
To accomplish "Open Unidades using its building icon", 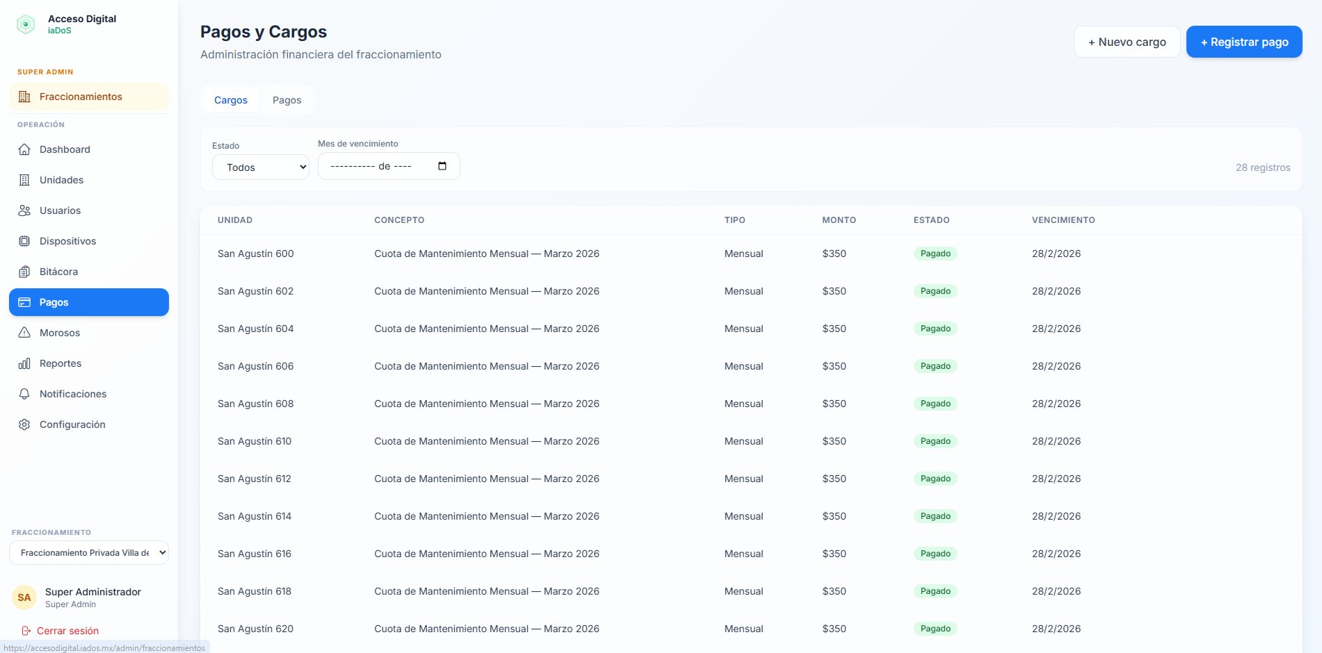I will (24, 180).
